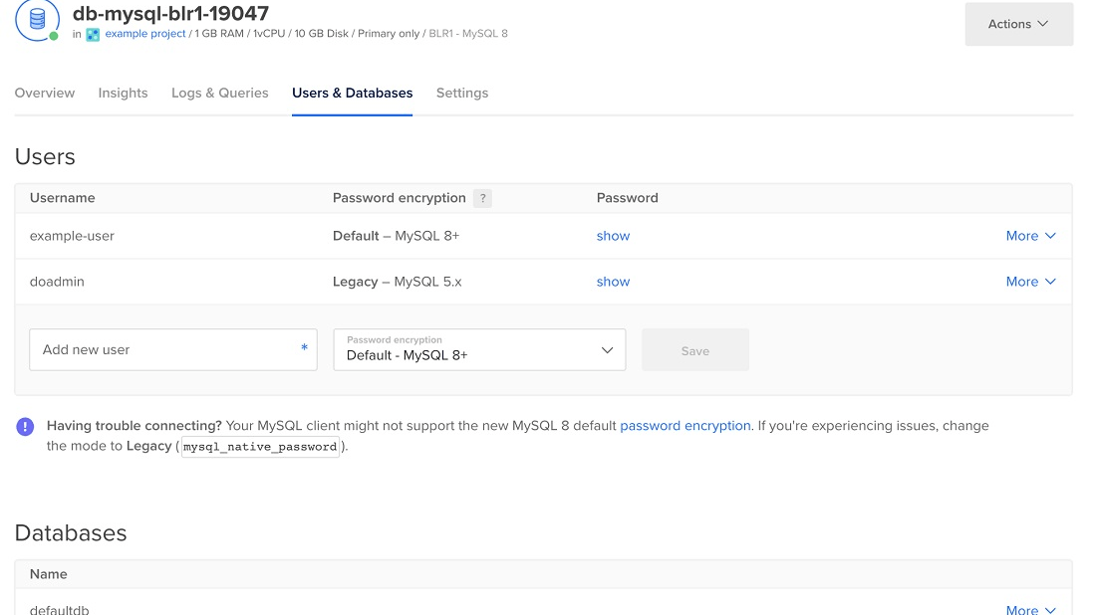
Task: Open the Settings tab
Action: point(462,93)
